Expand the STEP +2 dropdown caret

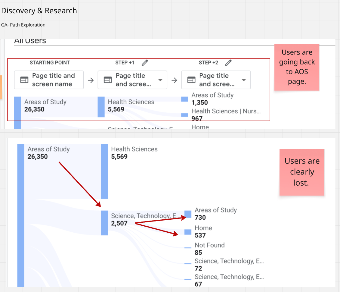(244, 80)
